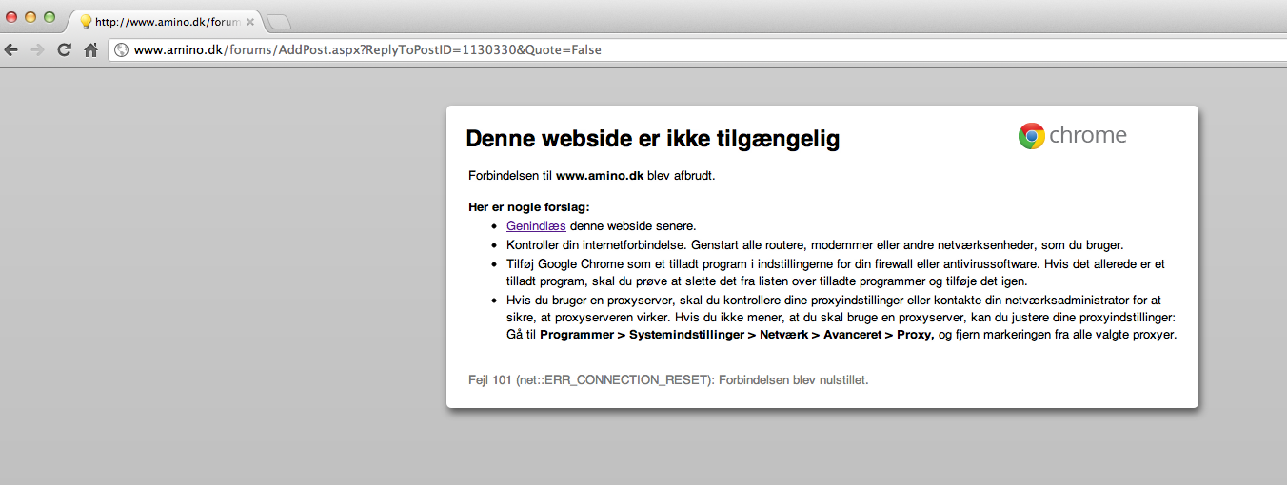This screenshot has height=485, width=1287.
Task: Open the home page via house icon
Action: [x=91, y=50]
